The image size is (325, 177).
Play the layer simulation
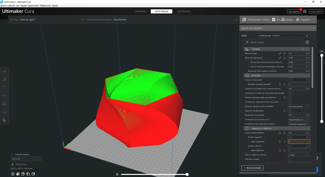point(117,174)
